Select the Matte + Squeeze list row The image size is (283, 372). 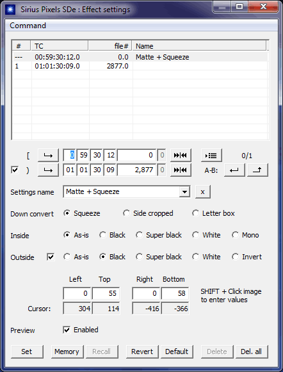pos(140,57)
